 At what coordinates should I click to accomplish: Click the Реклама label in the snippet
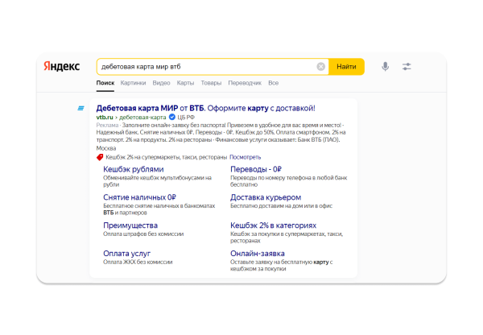coord(107,125)
